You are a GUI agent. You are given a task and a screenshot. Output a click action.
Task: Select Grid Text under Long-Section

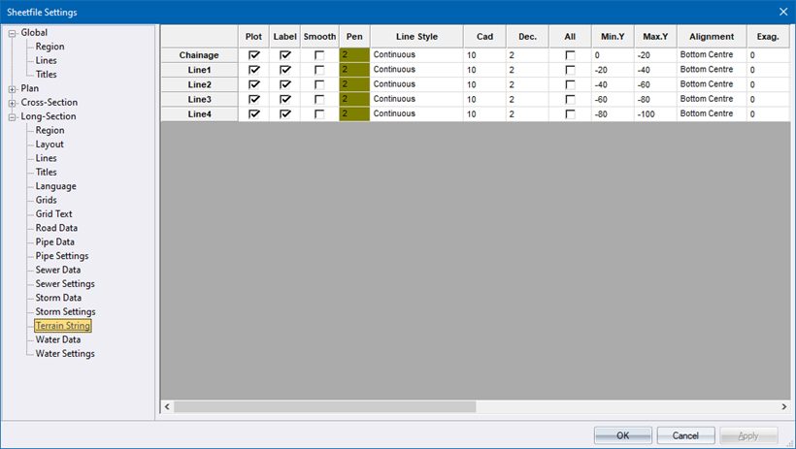[54, 214]
